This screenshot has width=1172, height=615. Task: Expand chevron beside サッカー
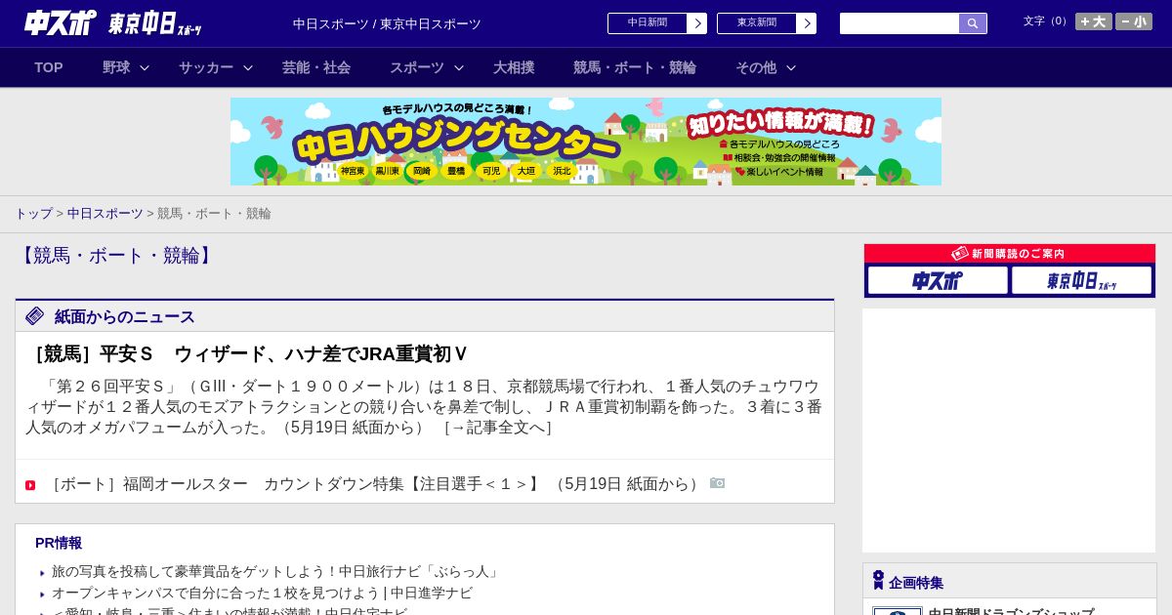[x=248, y=67]
